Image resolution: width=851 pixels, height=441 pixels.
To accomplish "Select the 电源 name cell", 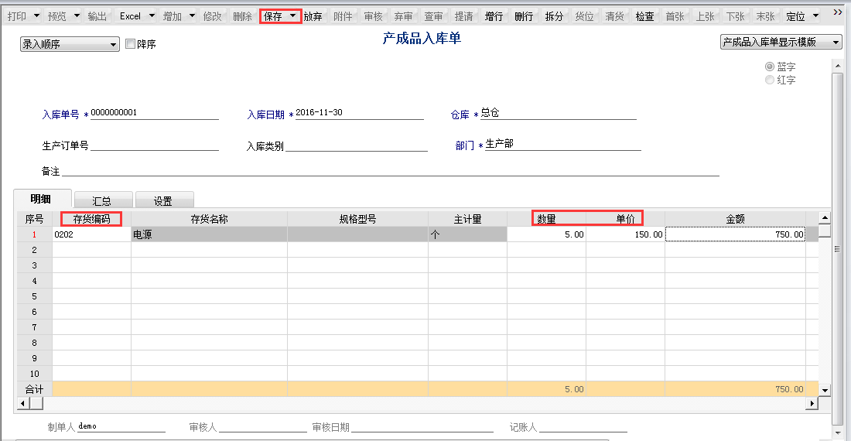I will click(209, 234).
